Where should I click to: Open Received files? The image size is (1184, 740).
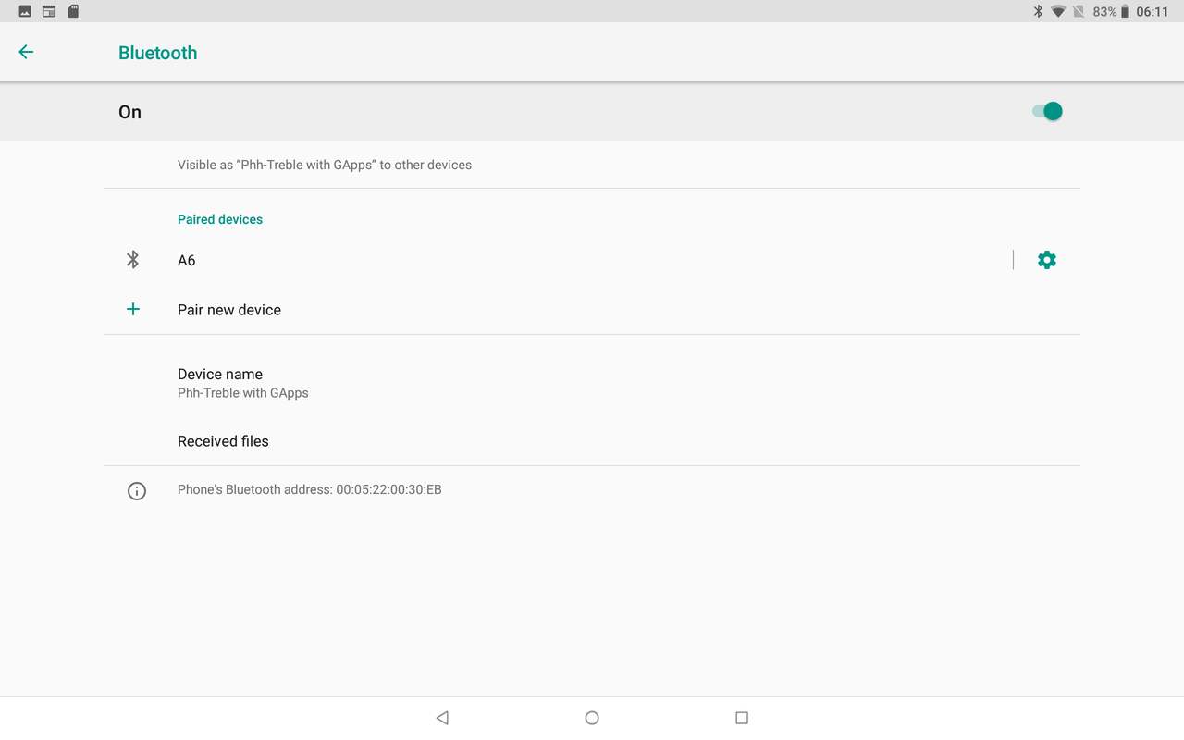tap(223, 441)
